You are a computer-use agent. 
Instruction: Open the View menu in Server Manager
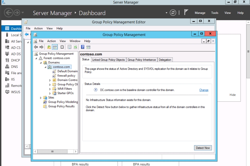point(228,13)
